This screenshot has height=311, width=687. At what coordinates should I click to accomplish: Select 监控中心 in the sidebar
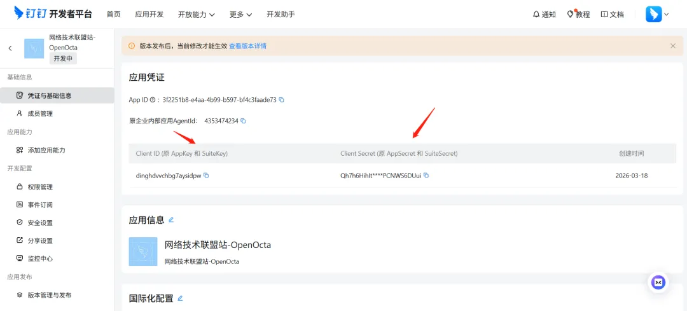[x=57, y=258]
